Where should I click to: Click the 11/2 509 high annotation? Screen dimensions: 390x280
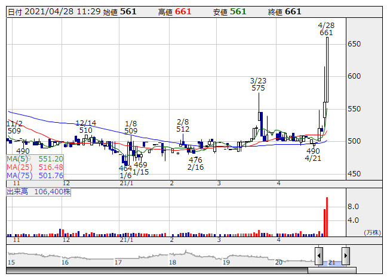point(14,127)
